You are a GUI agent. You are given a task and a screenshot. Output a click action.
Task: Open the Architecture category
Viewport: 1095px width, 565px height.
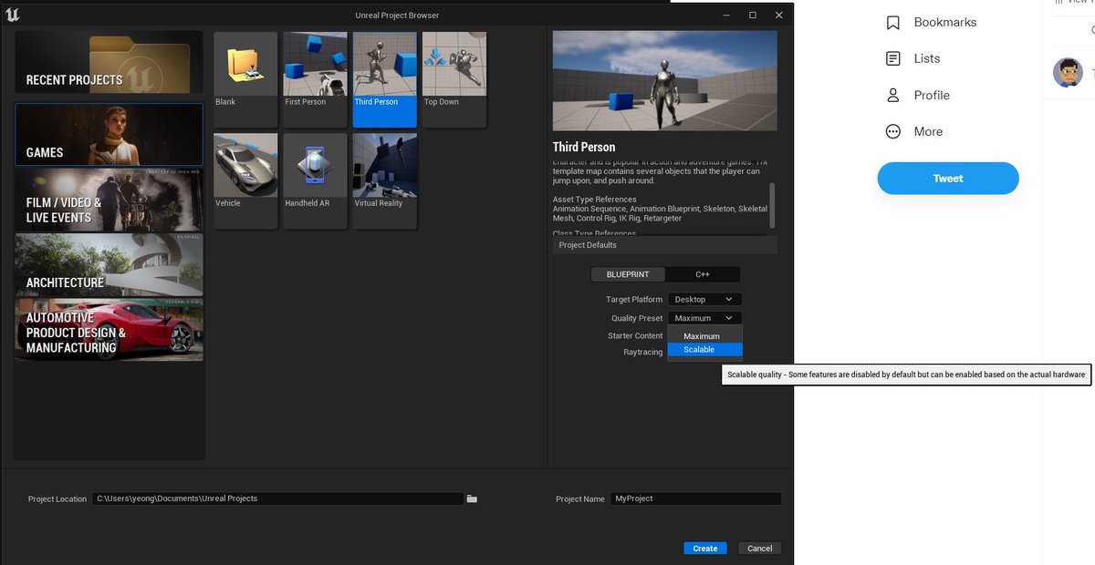109,264
